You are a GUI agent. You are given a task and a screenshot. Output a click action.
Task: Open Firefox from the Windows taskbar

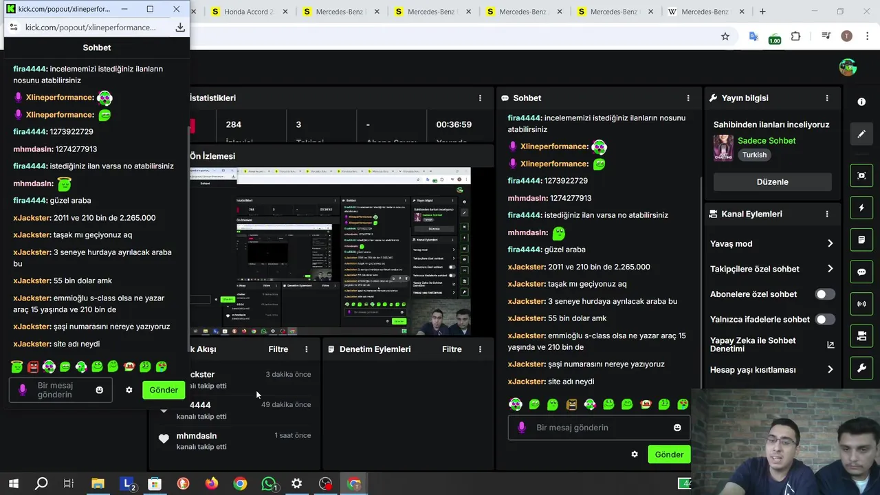pos(211,484)
